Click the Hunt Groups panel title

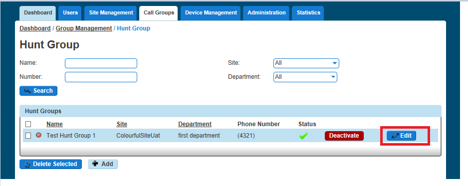[43, 111]
